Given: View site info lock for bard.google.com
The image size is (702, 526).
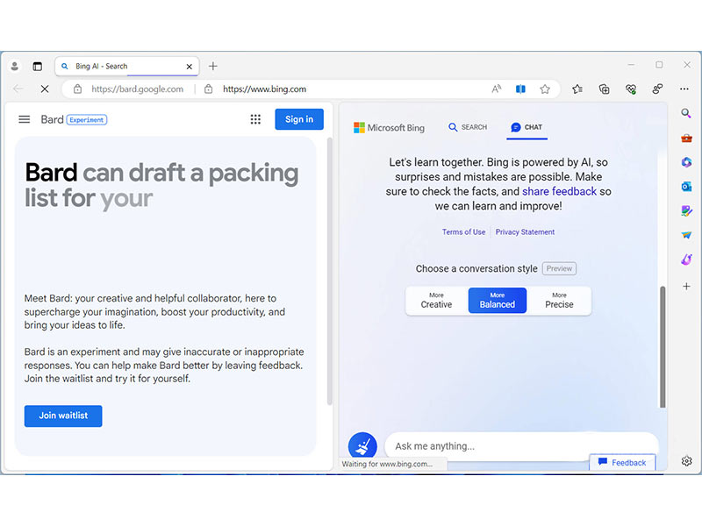Looking at the screenshot, I should [x=77, y=89].
